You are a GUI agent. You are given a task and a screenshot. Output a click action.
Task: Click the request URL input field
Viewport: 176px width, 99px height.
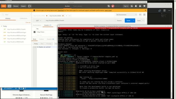[80, 21]
